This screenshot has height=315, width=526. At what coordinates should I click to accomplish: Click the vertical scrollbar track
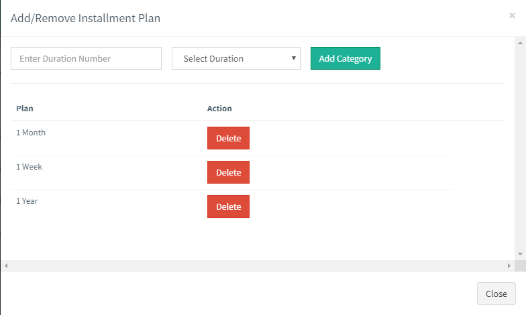click(521, 147)
